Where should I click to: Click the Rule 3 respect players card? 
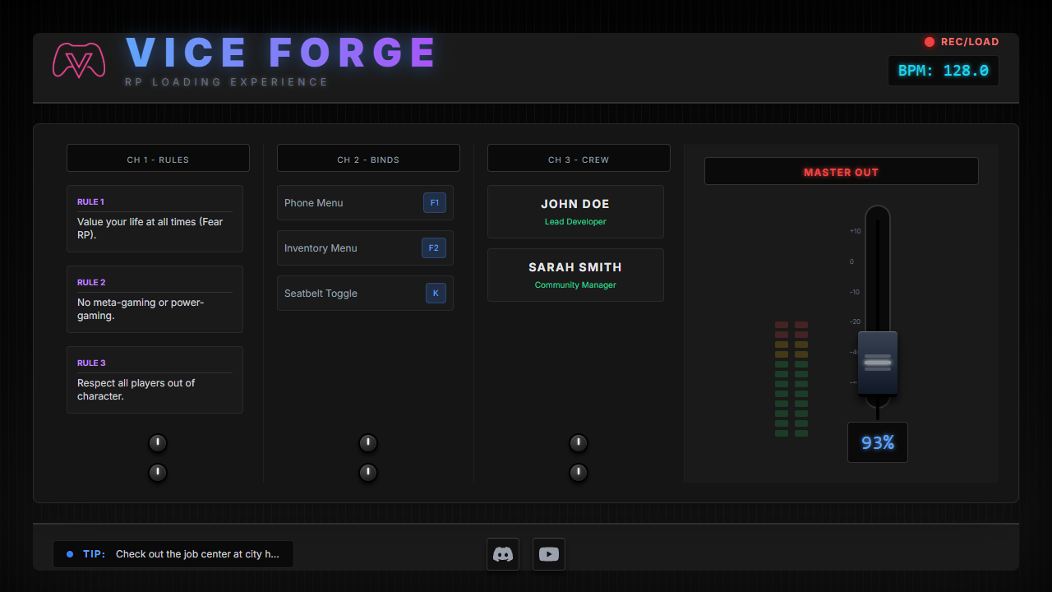pyautogui.click(x=155, y=380)
